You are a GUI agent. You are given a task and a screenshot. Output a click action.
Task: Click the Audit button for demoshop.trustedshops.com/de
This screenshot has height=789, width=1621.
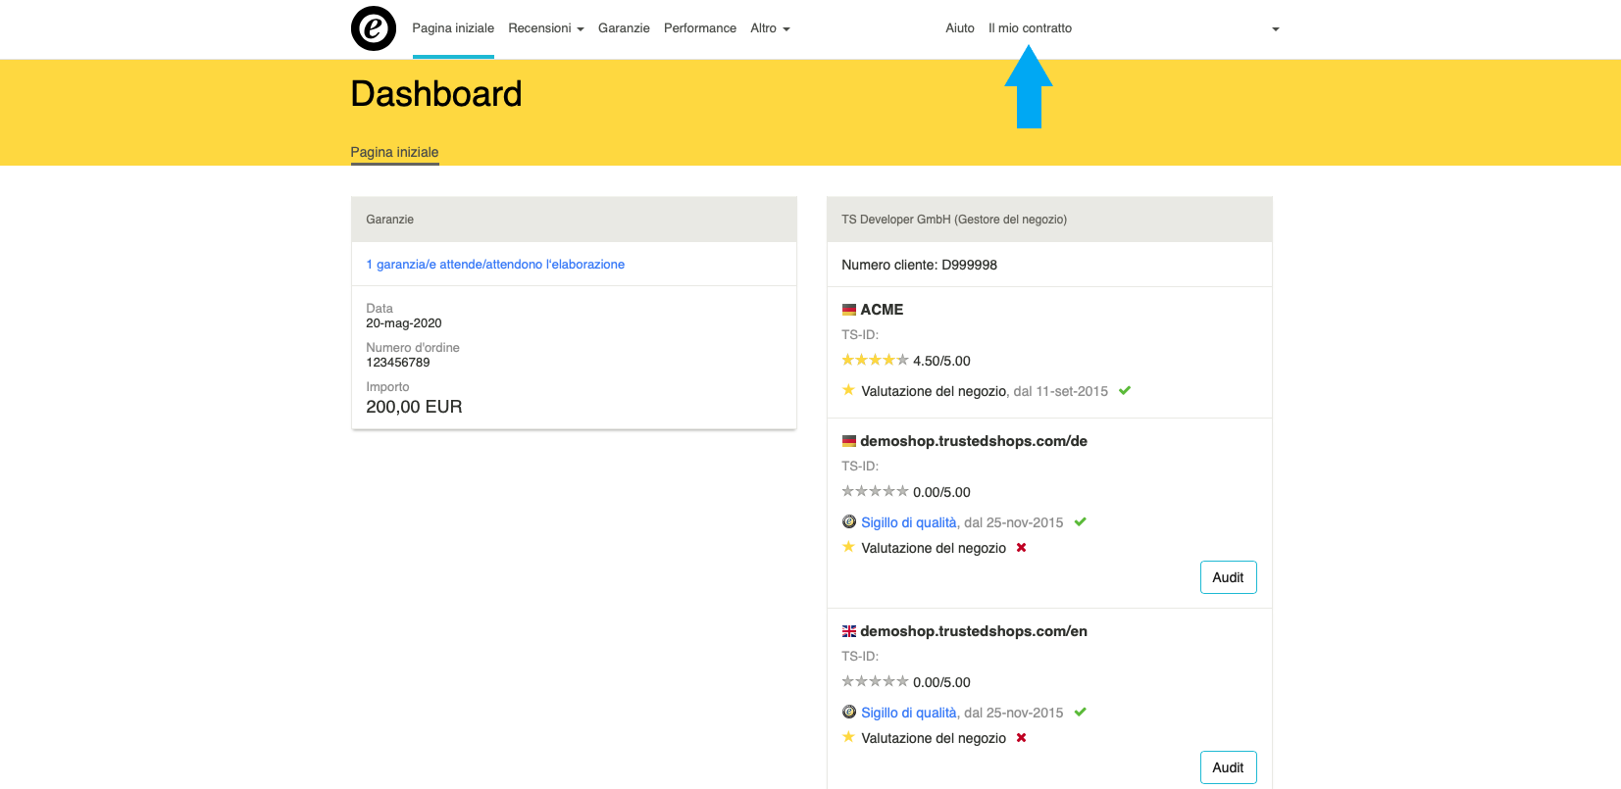[1228, 577]
